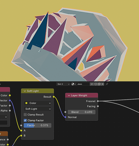Click the B input socket
The height and width of the screenshot is (146, 139).
[21, 135]
